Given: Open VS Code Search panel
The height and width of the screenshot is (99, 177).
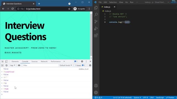Looking at the screenshot, I should (96, 15).
